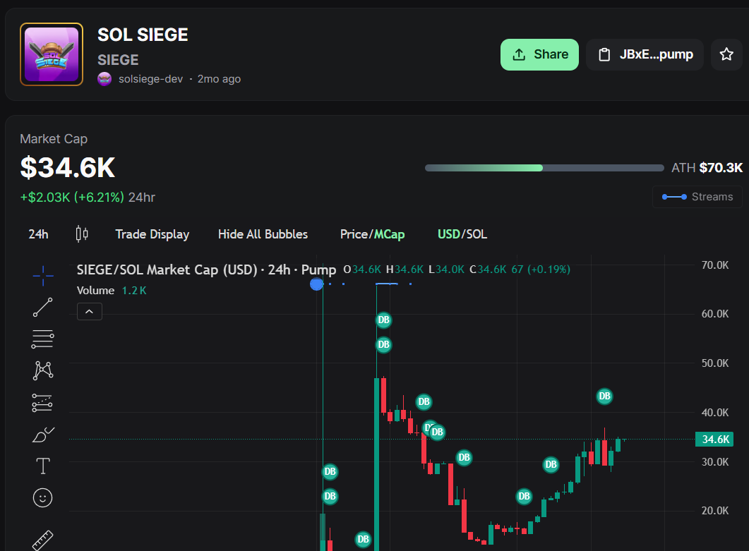Click the solsiege-dev avatar icon
Screen dimensions: 749x551
(104, 79)
